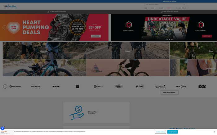Open the Entity brand logo
217x135 pixels.
[98, 86]
